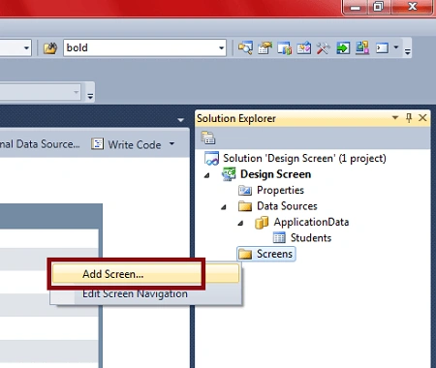This screenshot has height=368, width=436.
Task: Open the Toolbox-style icon with pencil and checkmark
Action: point(304,48)
